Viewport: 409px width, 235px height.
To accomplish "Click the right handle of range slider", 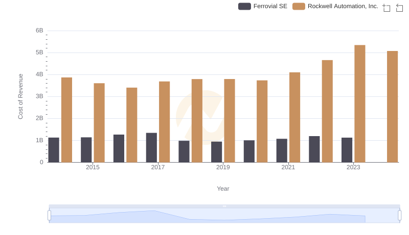I will tap(400, 216).
